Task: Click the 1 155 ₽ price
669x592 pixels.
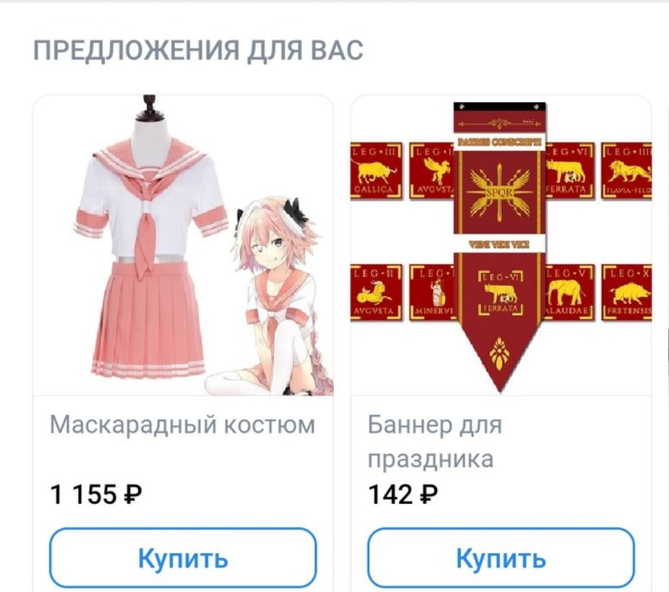Action: coord(95,495)
